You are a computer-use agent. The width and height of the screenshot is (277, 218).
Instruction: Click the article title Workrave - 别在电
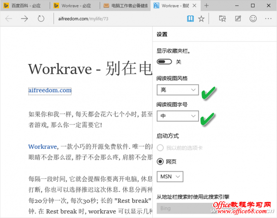click(x=90, y=69)
